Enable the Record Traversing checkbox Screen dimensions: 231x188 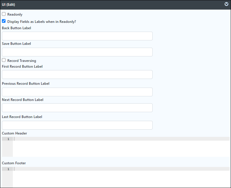pos(4,60)
